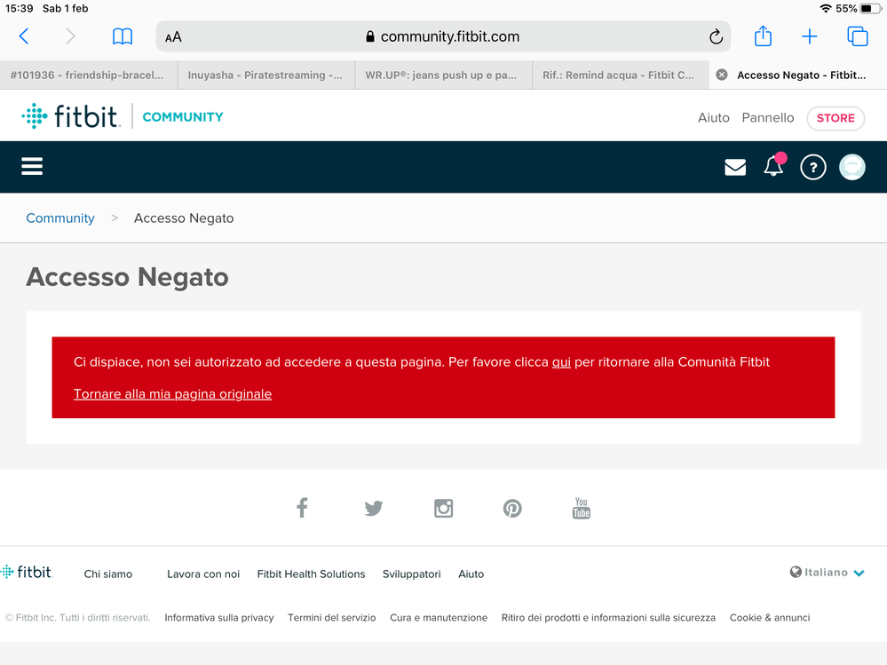
Task: Open Fitbit's Instagram page
Action: (443, 508)
